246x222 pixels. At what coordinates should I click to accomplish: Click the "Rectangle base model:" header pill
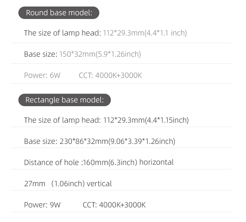64,100
